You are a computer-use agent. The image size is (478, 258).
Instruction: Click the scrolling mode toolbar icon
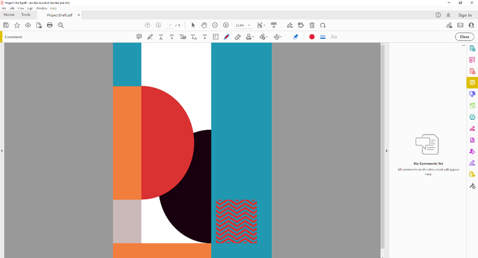pyautogui.click(x=274, y=25)
